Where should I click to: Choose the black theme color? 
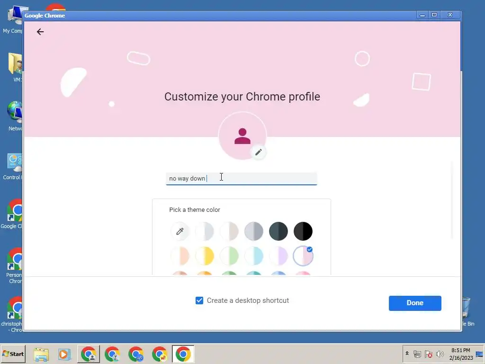click(303, 231)
